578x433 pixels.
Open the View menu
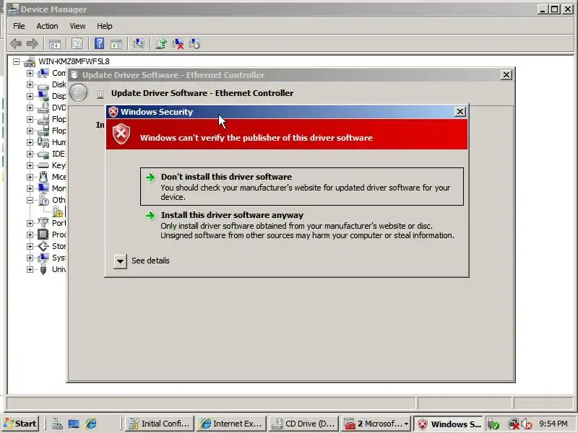click(77, 26)
